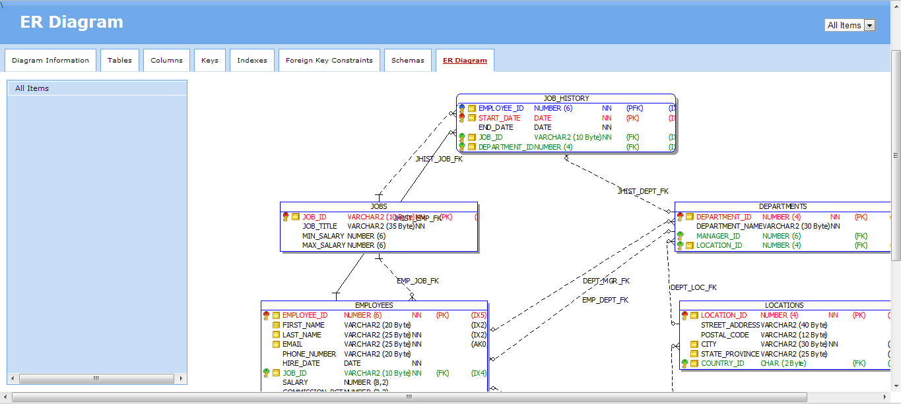Click the foreign key icon beside JOB_ID in JOB_HISTORY

tap(462, 138)
